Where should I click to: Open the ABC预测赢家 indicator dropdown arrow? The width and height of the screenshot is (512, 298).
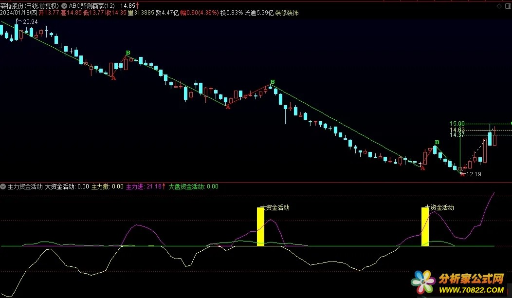click(64, 6)
